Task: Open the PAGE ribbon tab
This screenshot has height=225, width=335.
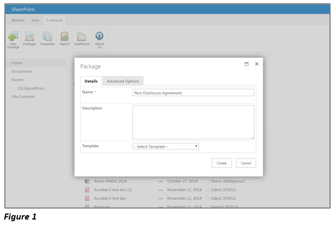Action: pos(35,20)
